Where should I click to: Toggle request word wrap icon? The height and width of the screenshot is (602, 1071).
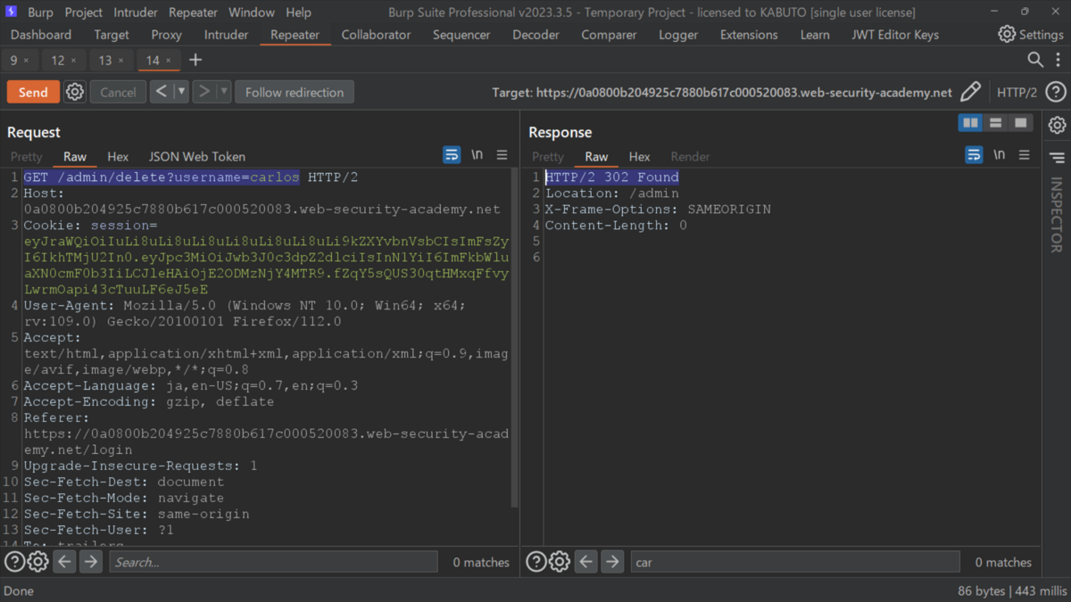pyautogui.click(x=452, y=155)
